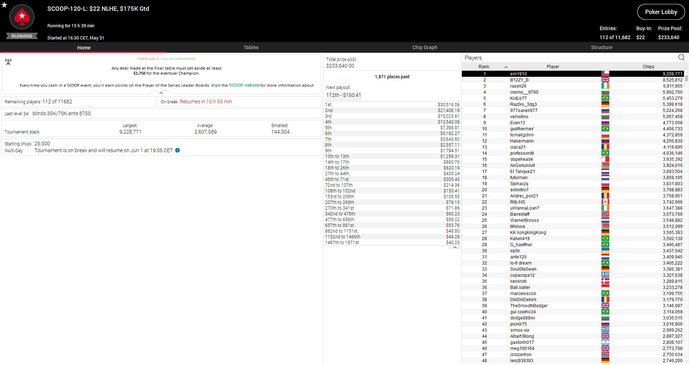Click the flag next to simos xxx

605,330
